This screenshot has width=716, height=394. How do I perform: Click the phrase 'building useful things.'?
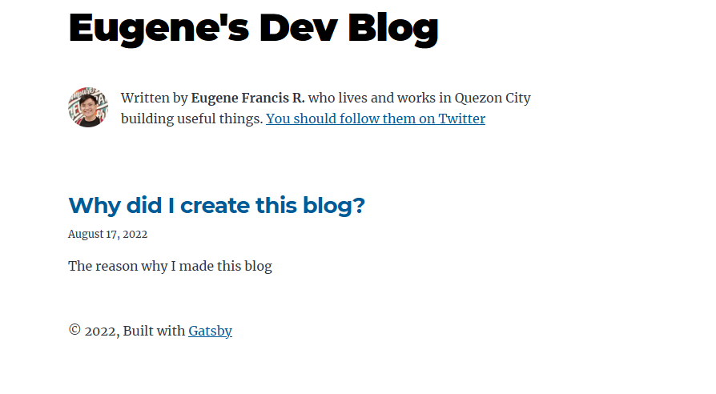pyautogui.click(x=191, y=119)
